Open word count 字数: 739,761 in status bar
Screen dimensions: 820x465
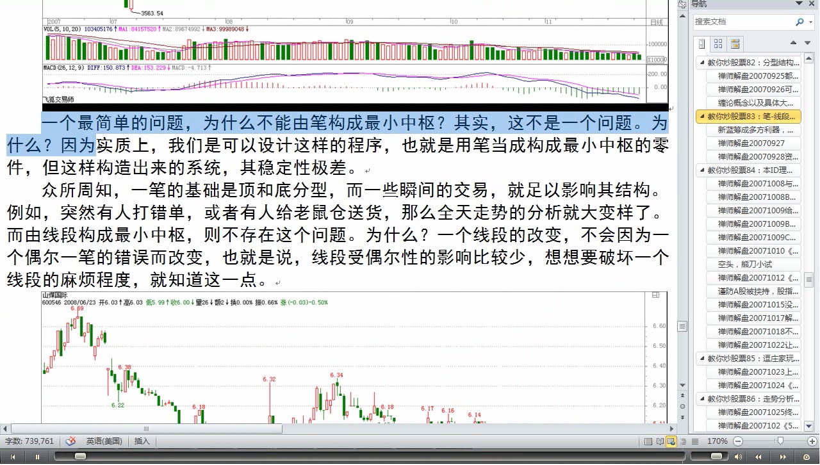point(29,441)
